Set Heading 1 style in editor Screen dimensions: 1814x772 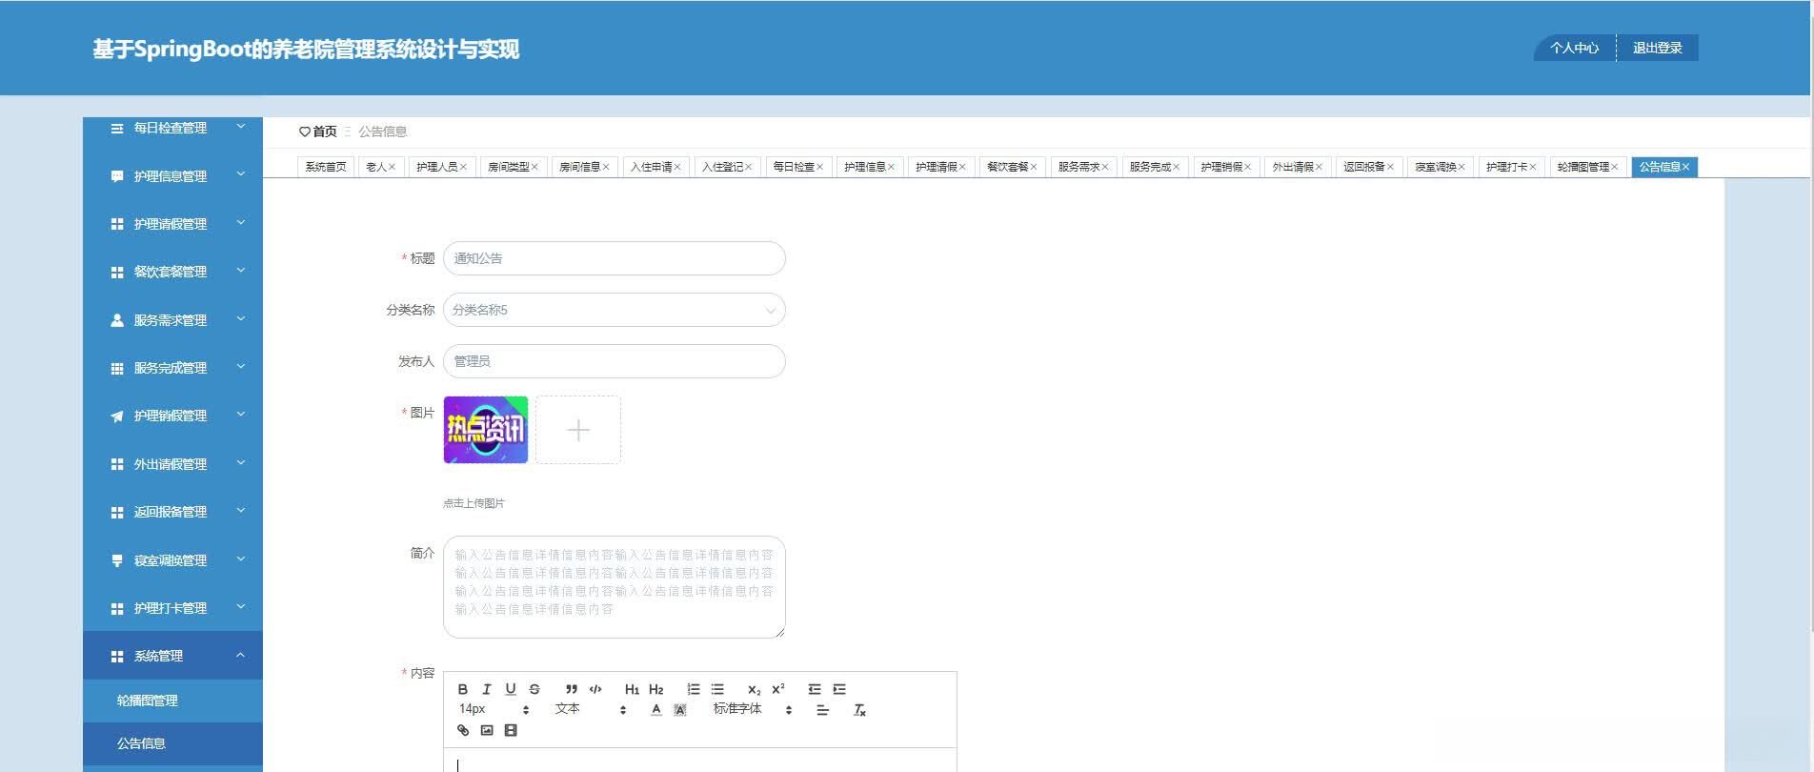(632, 689)
